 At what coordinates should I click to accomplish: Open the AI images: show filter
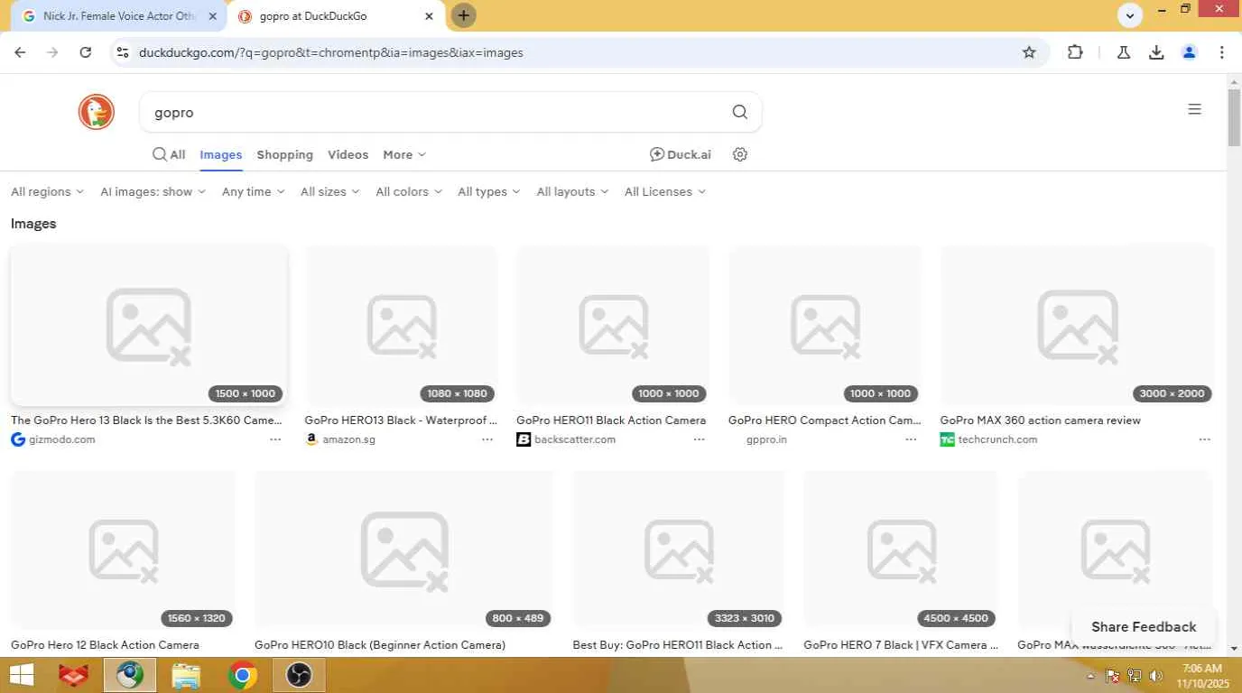click(153, 191)
